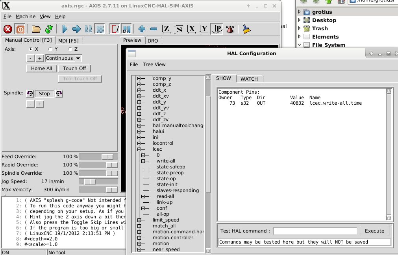This screenshot has height=255, width=398.
Task: Clear live plot with the broom icon
Action: pyautogui.click(x=246, y=29)
